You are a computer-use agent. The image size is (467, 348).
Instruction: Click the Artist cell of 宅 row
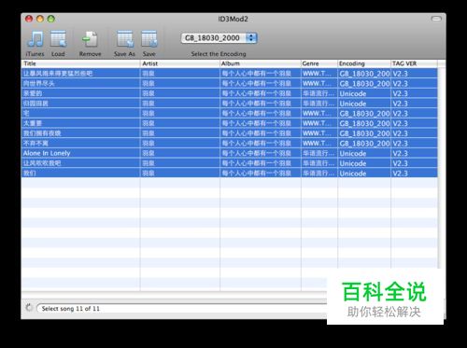pyautogui.click(x=180, y=114)
